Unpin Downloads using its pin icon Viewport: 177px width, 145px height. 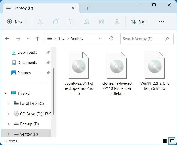pyautogui.click(x=48, y=52)
